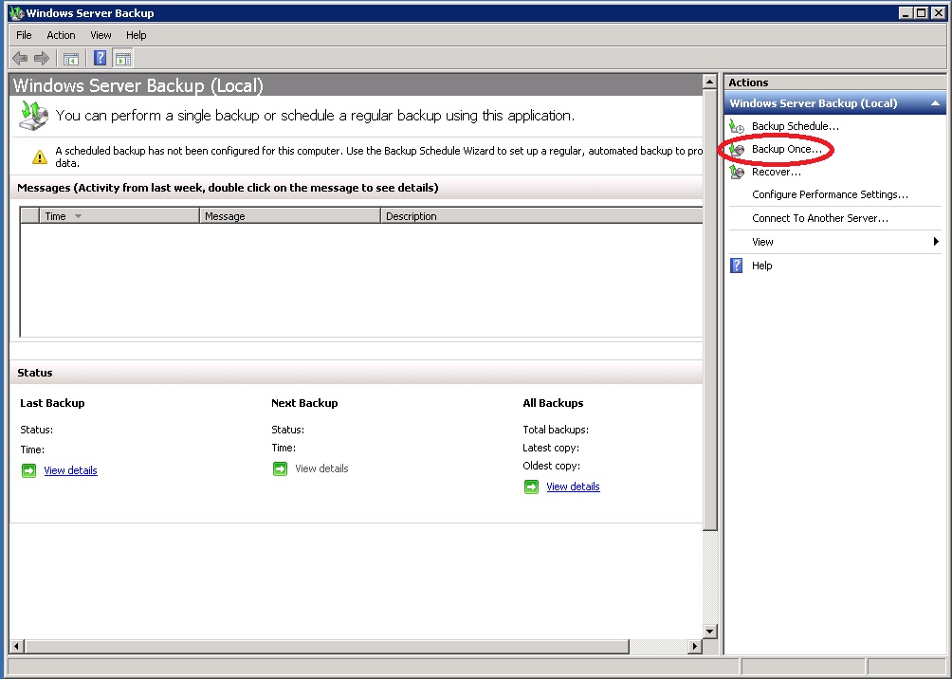Screen dimensions: 952x679
Task: Click the Next Backup heading
Action: [x=304, y=403]
